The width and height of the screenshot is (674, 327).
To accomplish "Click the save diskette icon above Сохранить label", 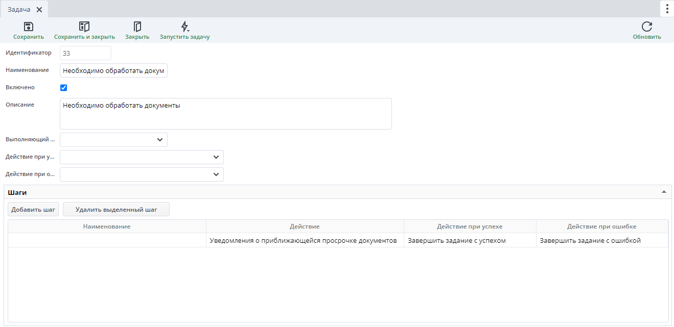I will click(x=28, y=26).
